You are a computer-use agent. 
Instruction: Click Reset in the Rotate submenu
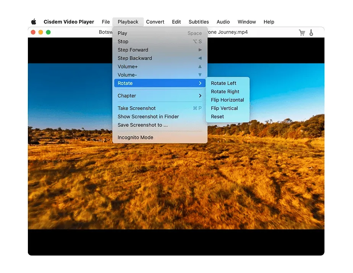click(x=217, y=116)
